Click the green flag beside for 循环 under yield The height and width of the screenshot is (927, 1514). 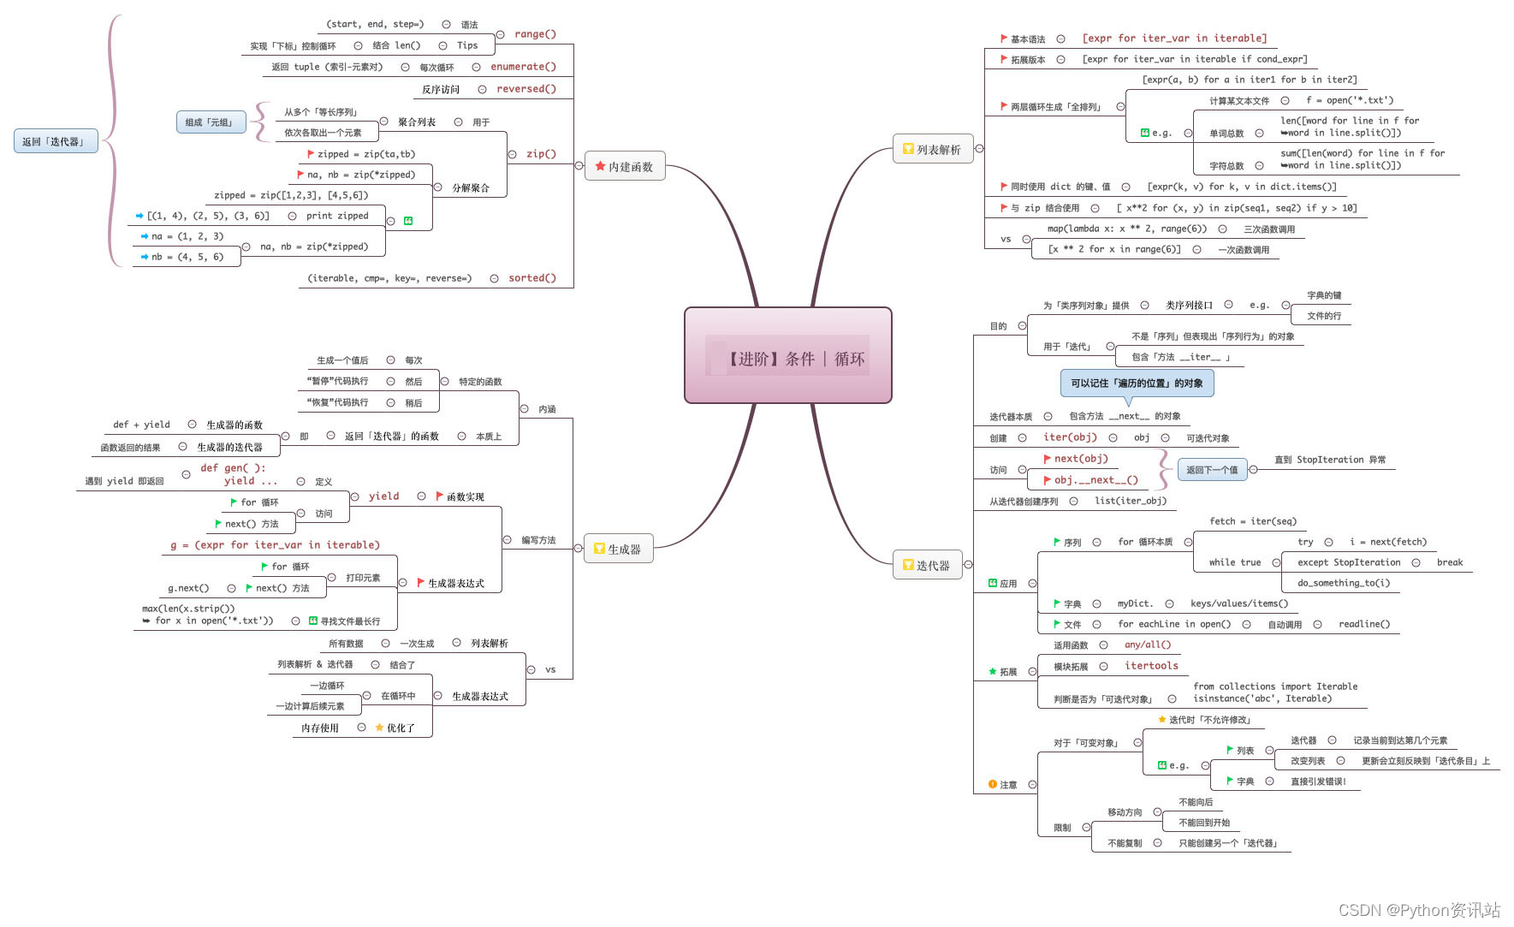click(234, 502)
